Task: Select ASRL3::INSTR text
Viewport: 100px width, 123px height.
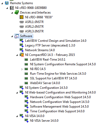Action: pyautogui.click(x=34, y=31)
